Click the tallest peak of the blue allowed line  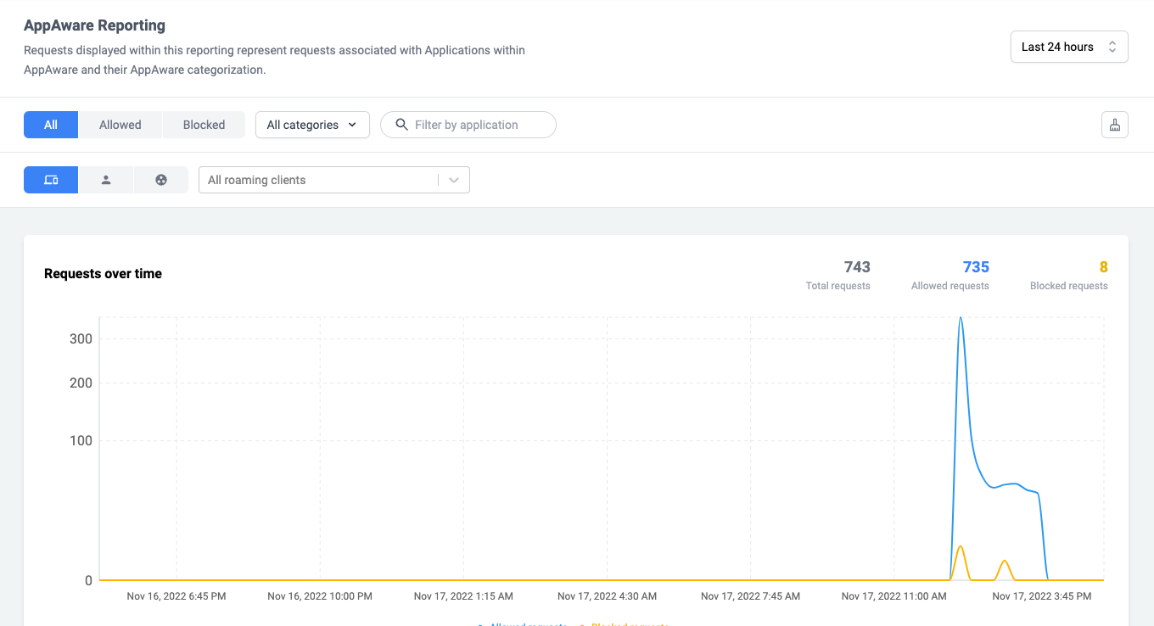(961, 319)
